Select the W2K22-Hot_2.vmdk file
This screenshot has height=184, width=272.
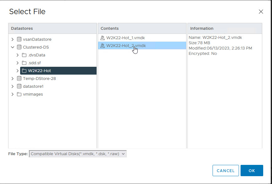point(126,46)
